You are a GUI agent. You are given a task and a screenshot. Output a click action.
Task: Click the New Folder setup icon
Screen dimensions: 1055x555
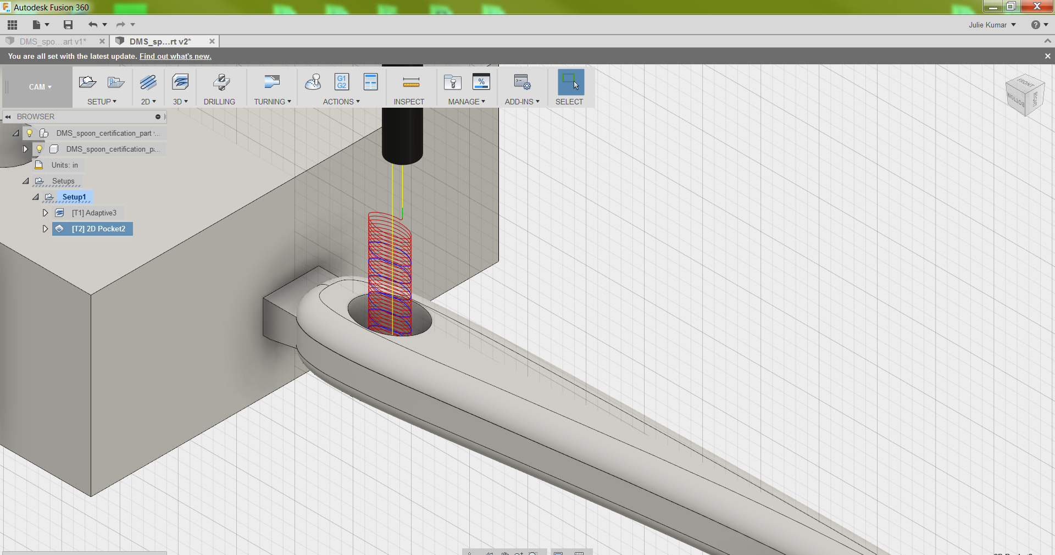click(116, 82)
